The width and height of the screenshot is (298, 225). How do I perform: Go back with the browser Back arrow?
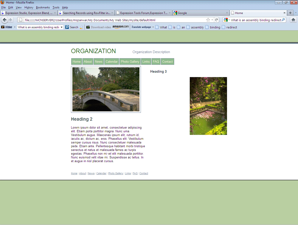tap(4, 20)
